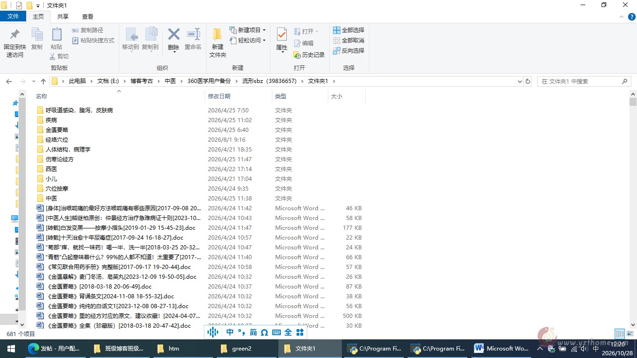Viewport: 637px width, 358px height.
Task: Click 复制路径 (Copy path) in the ribbon
Action: tap(88, 30)
